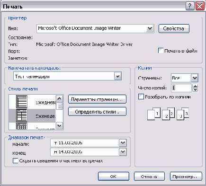
Task: Click the collate pages preview icon
Action: (x=168, y=114)
